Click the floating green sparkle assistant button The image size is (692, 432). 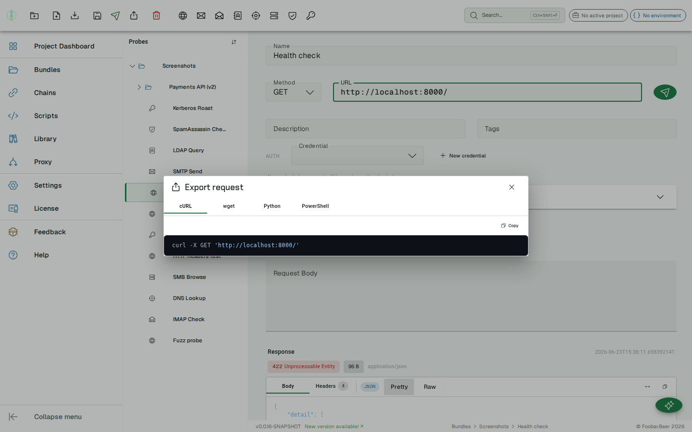click(668, 405)
